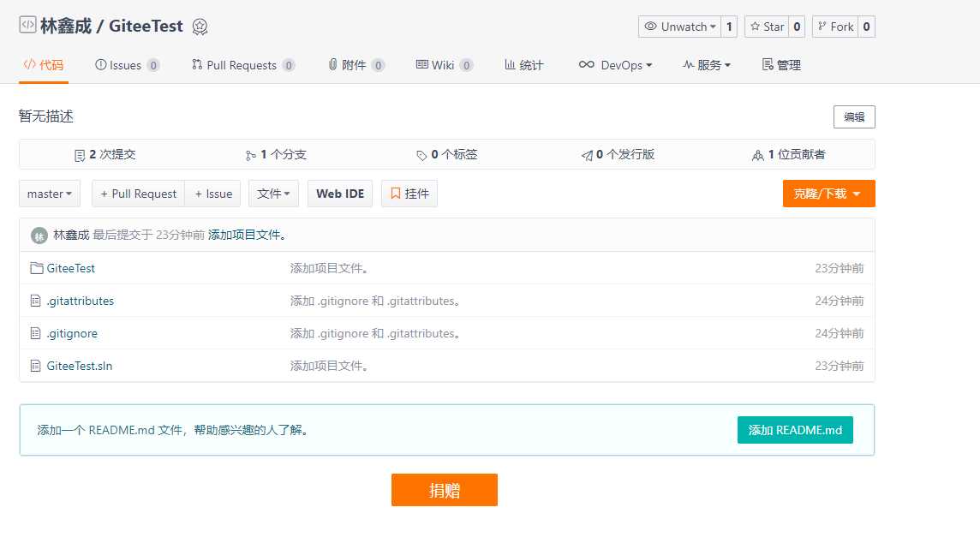Viewport: 980px width, 543px height.
Task: Click the file icon beside .gitattributes
Action: tap(36, 301)
